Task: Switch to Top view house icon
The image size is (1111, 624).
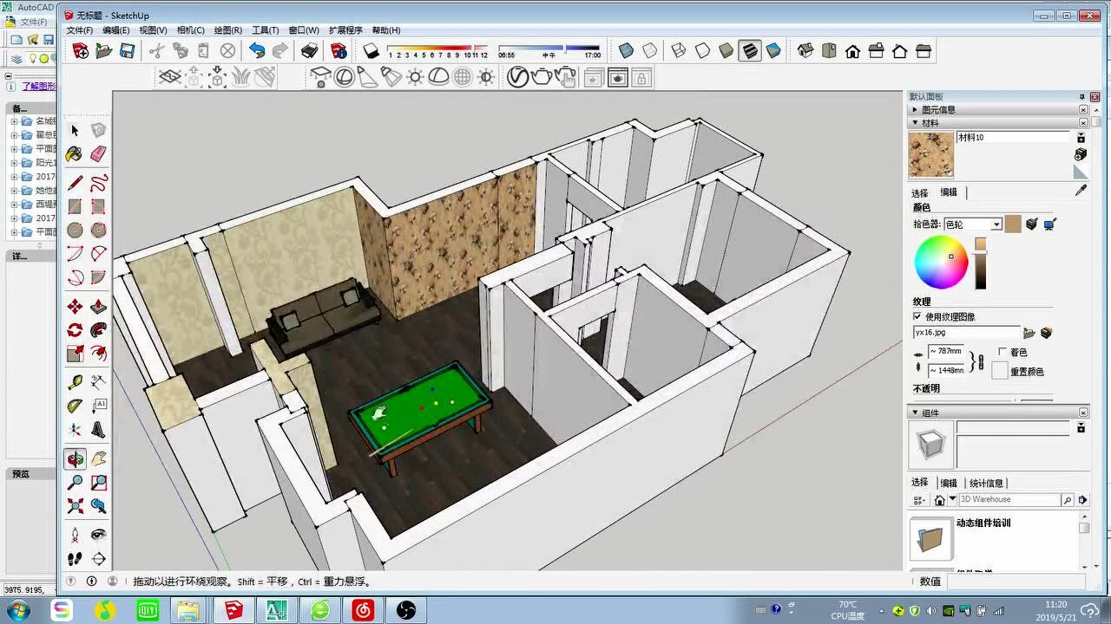Action: (829, 51)
